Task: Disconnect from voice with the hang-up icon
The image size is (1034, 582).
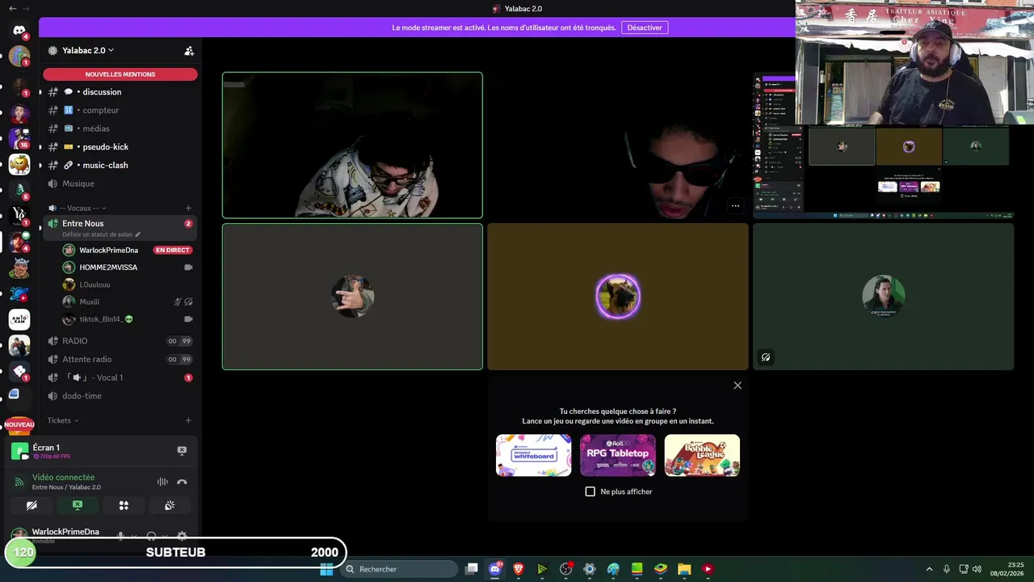Action: tap(182, 482)
